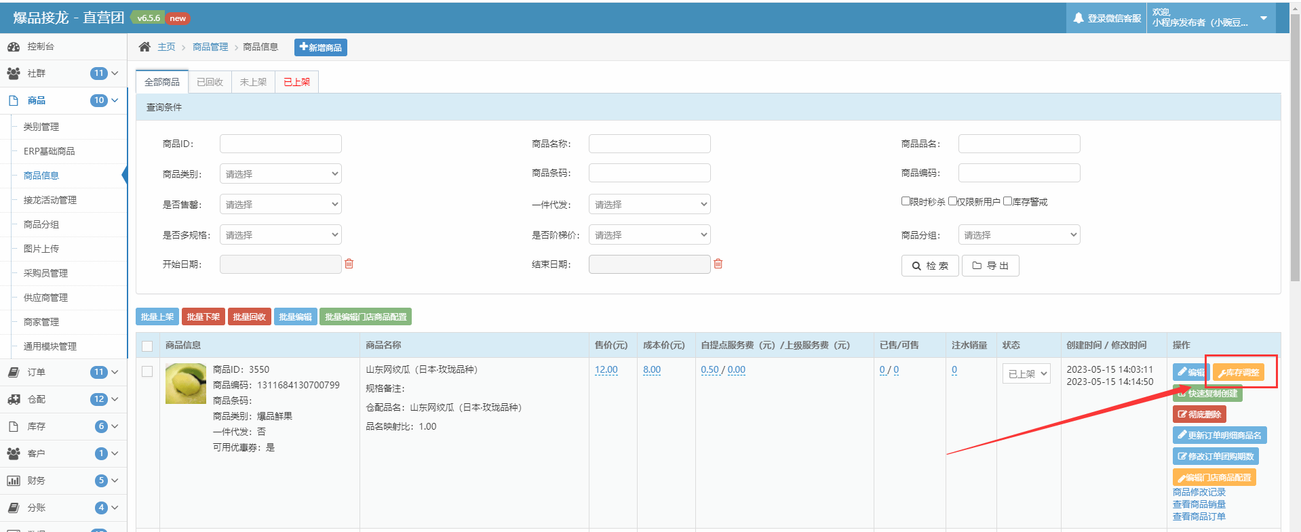
Task: Switch to 全部商品 tab
Action: tap(162, 82)
